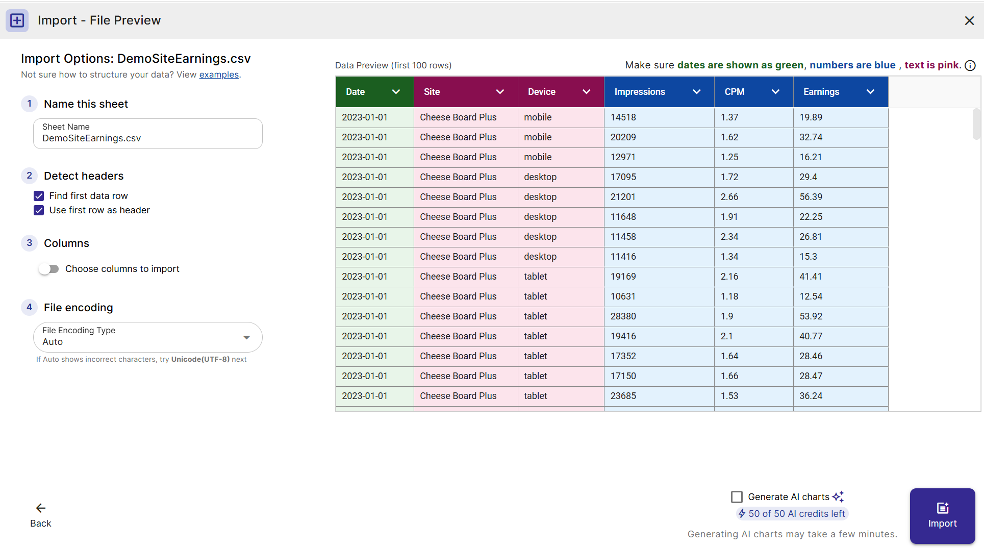
Task: Click the info icon beside color legend
Action: click(x=970, y=65)
